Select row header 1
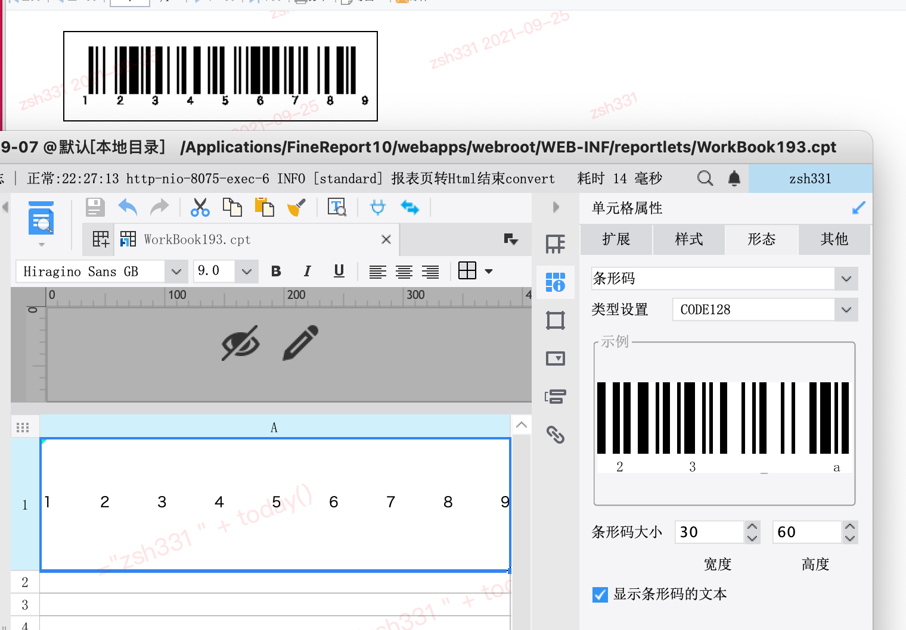The image size is (906, 630). [25, 505]
